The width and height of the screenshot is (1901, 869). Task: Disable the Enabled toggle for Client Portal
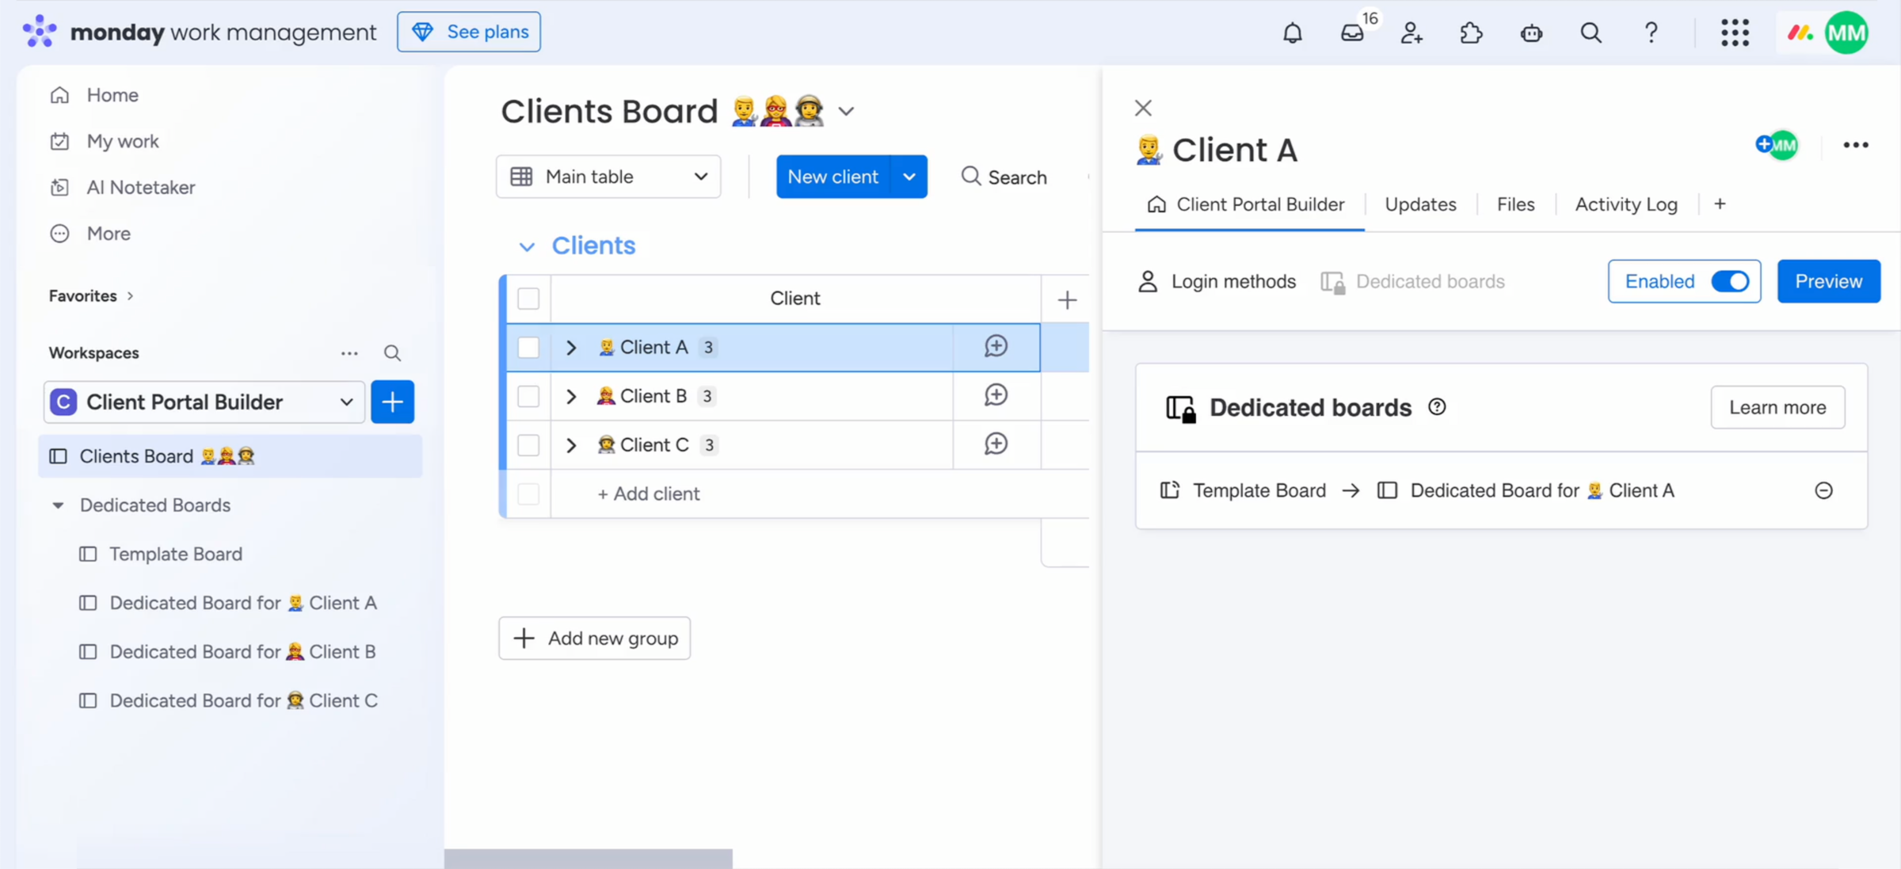tap(1731, 281)
